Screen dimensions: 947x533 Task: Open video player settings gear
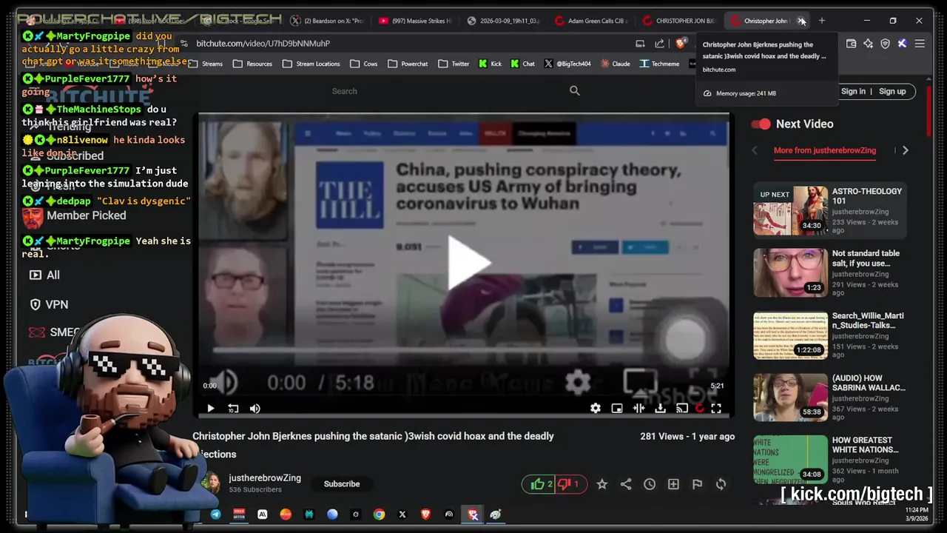tap(596, 408)
